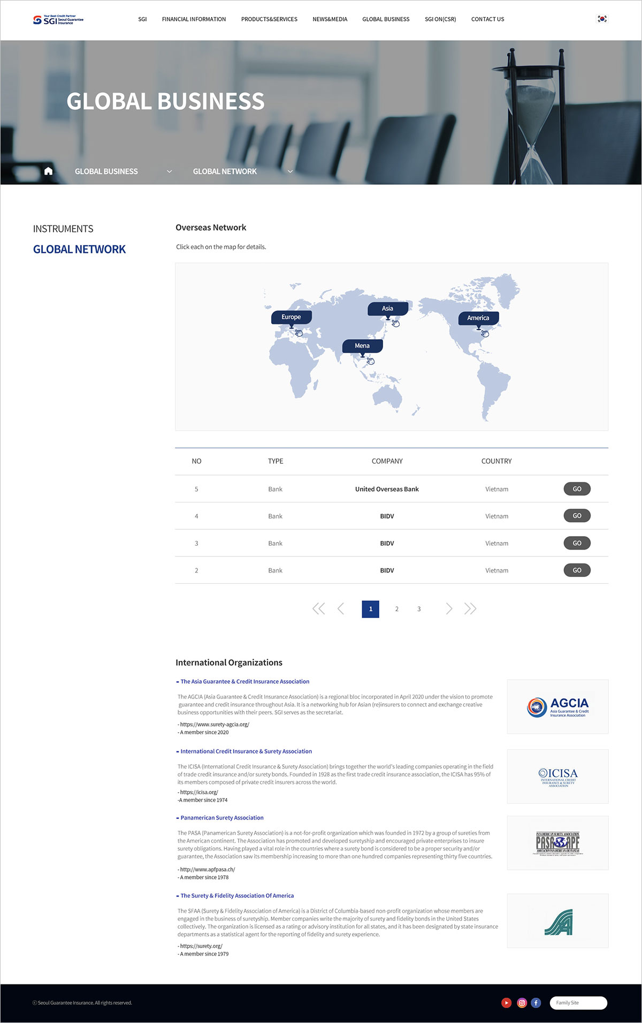
Task: Open http://www.apfpasa.ch/ link
Action: pos(208,869)
